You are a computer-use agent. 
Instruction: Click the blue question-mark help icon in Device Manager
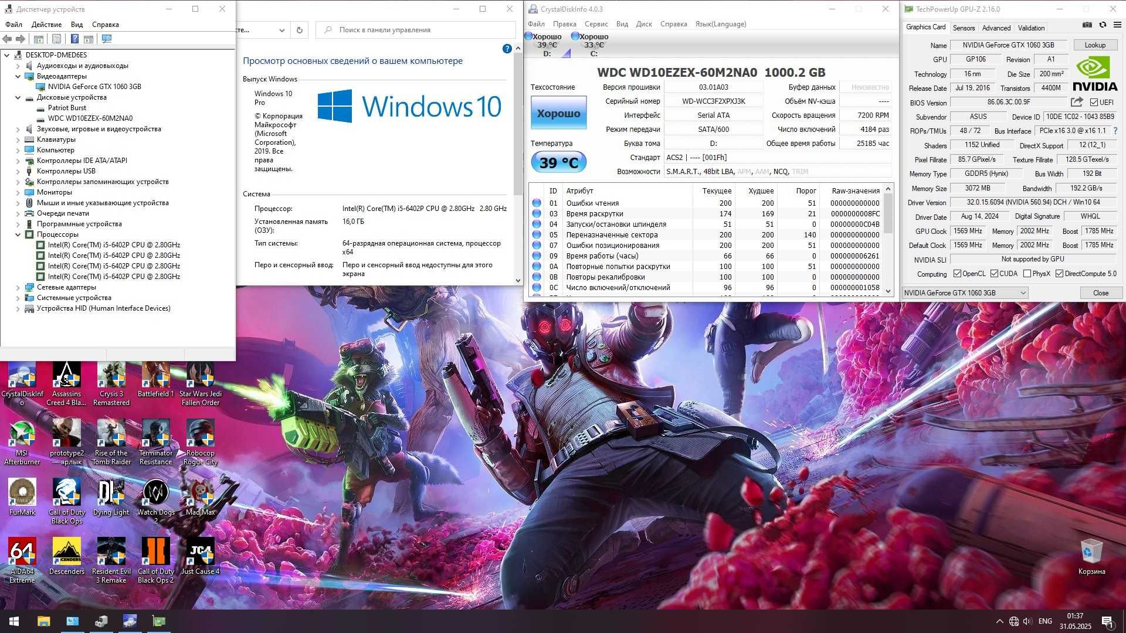tap(74, 39)
